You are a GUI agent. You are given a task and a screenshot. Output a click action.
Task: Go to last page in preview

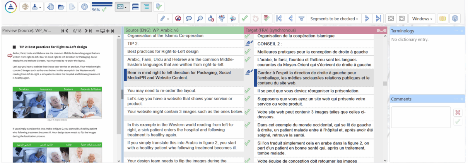point(90,31)
